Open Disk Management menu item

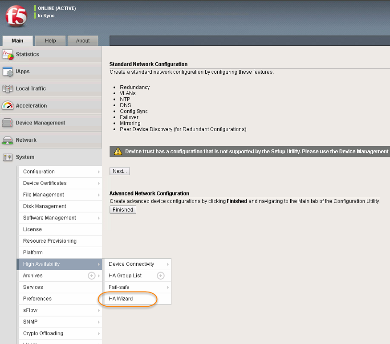pos(60,206)
